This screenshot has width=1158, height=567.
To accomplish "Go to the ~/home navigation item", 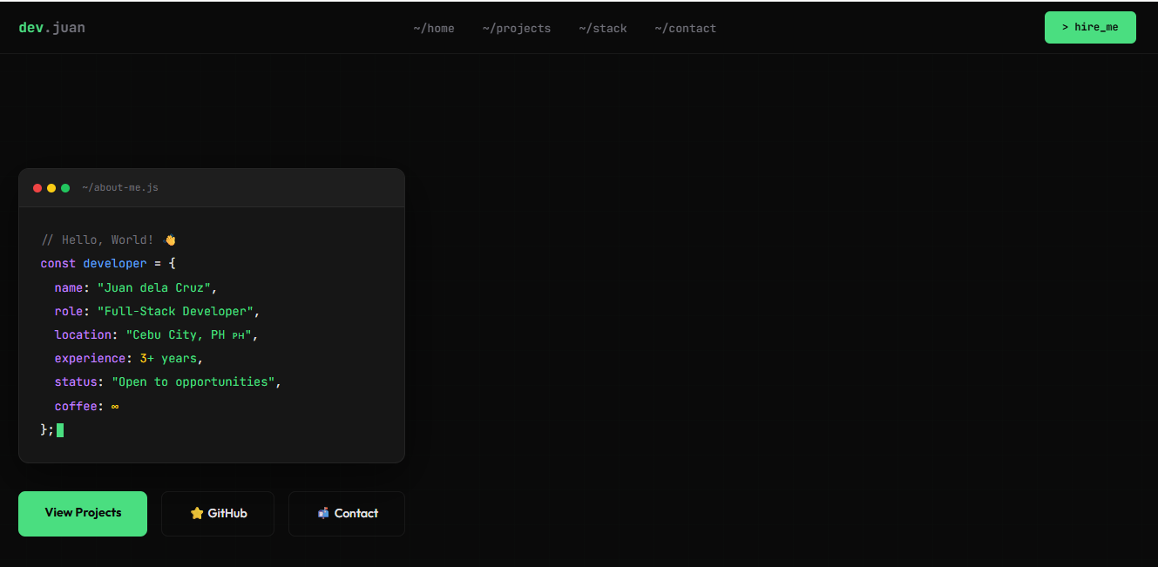I will 433,27.
